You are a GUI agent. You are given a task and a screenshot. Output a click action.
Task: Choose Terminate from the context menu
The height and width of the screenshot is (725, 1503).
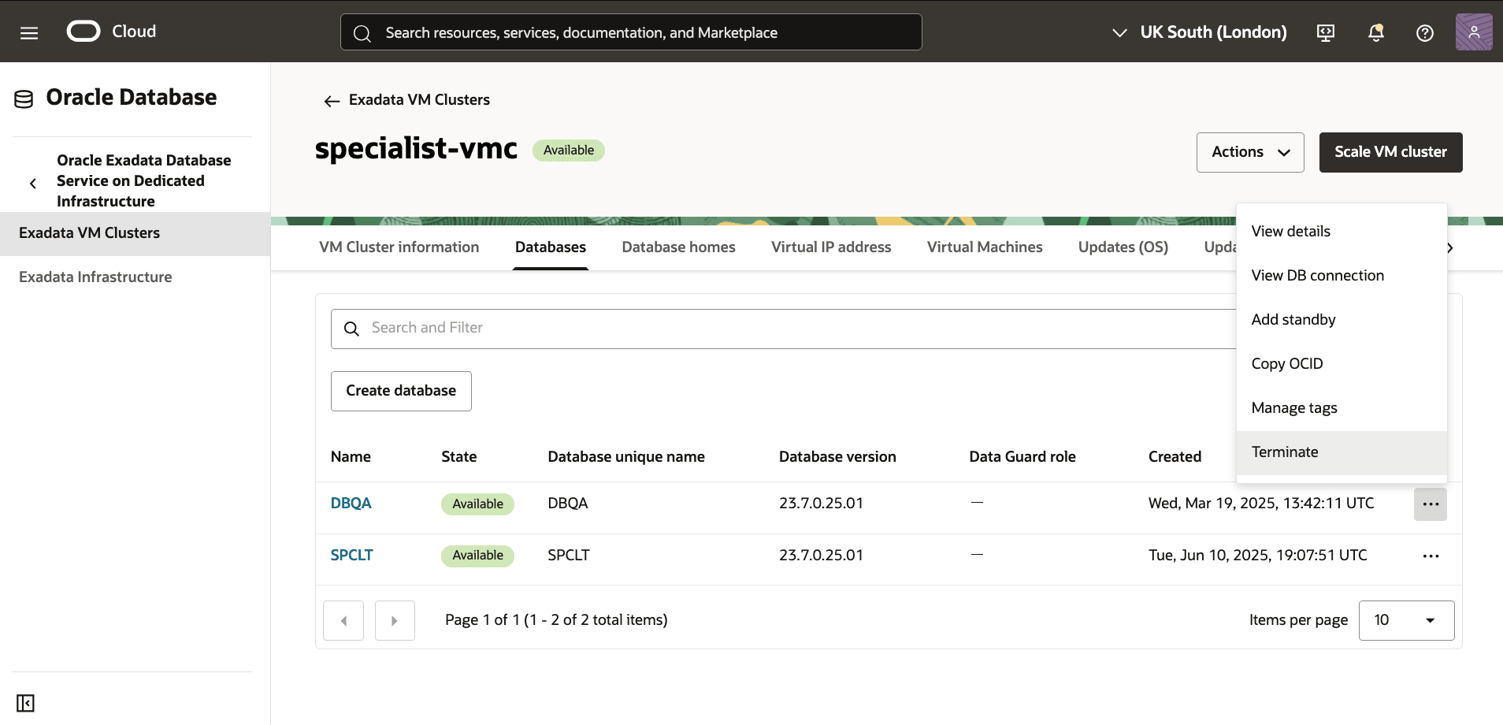point(1342,452)
